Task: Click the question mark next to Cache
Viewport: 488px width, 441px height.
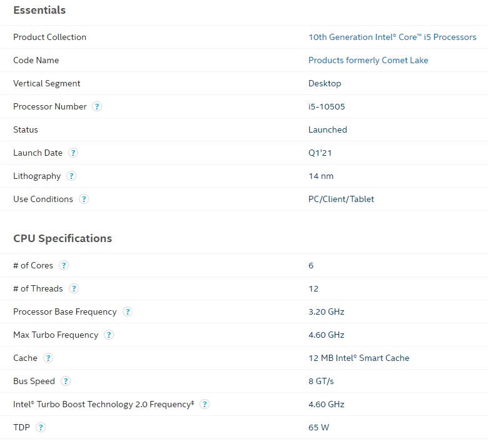Action: pos(48,358)
